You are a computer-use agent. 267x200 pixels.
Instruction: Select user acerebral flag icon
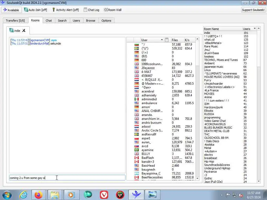click(x=137, y=91)
